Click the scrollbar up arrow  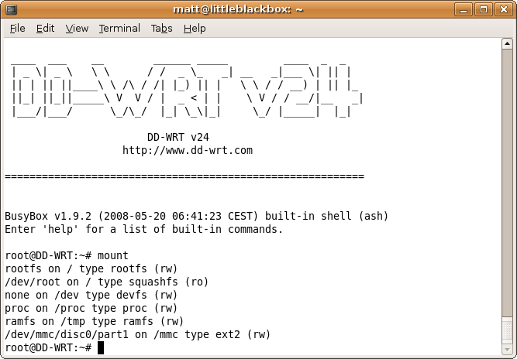(x=507, y=46)
